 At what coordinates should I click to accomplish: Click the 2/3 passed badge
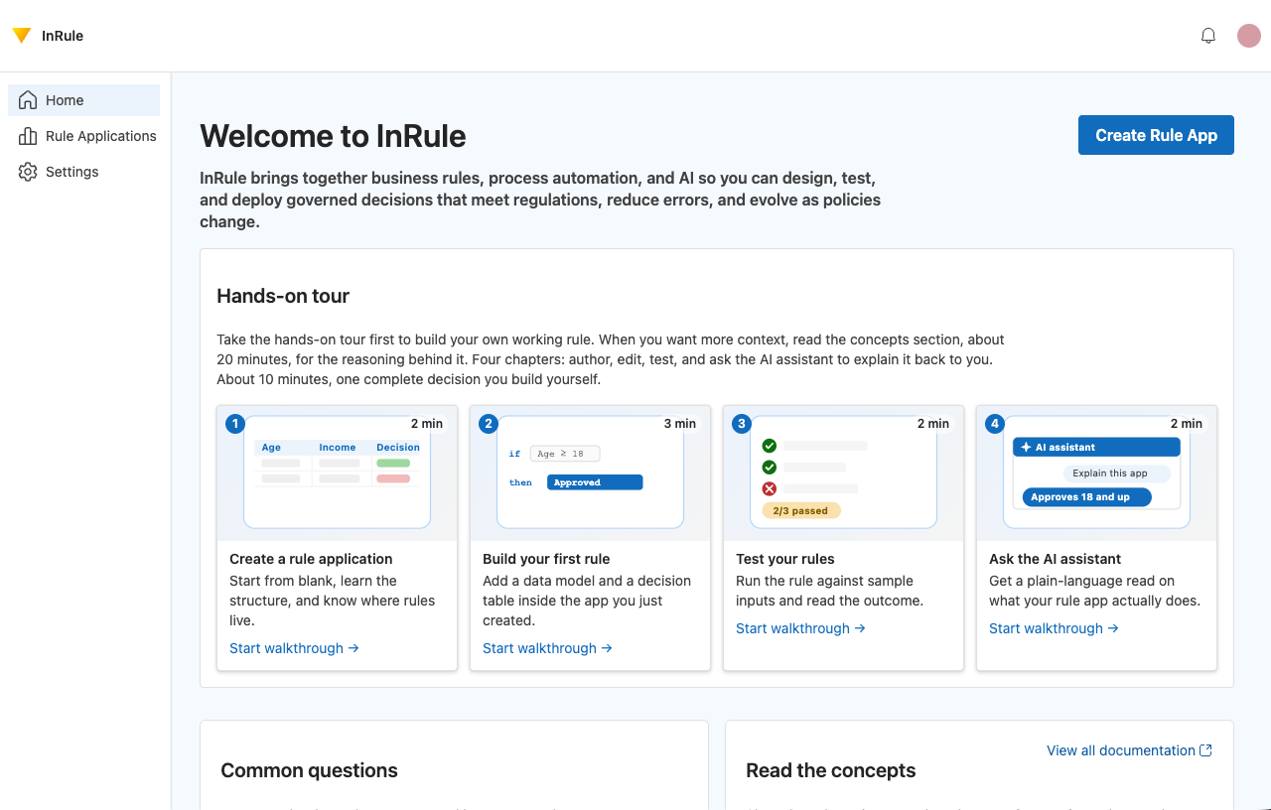pyautogui.click(x=800, y=511)
